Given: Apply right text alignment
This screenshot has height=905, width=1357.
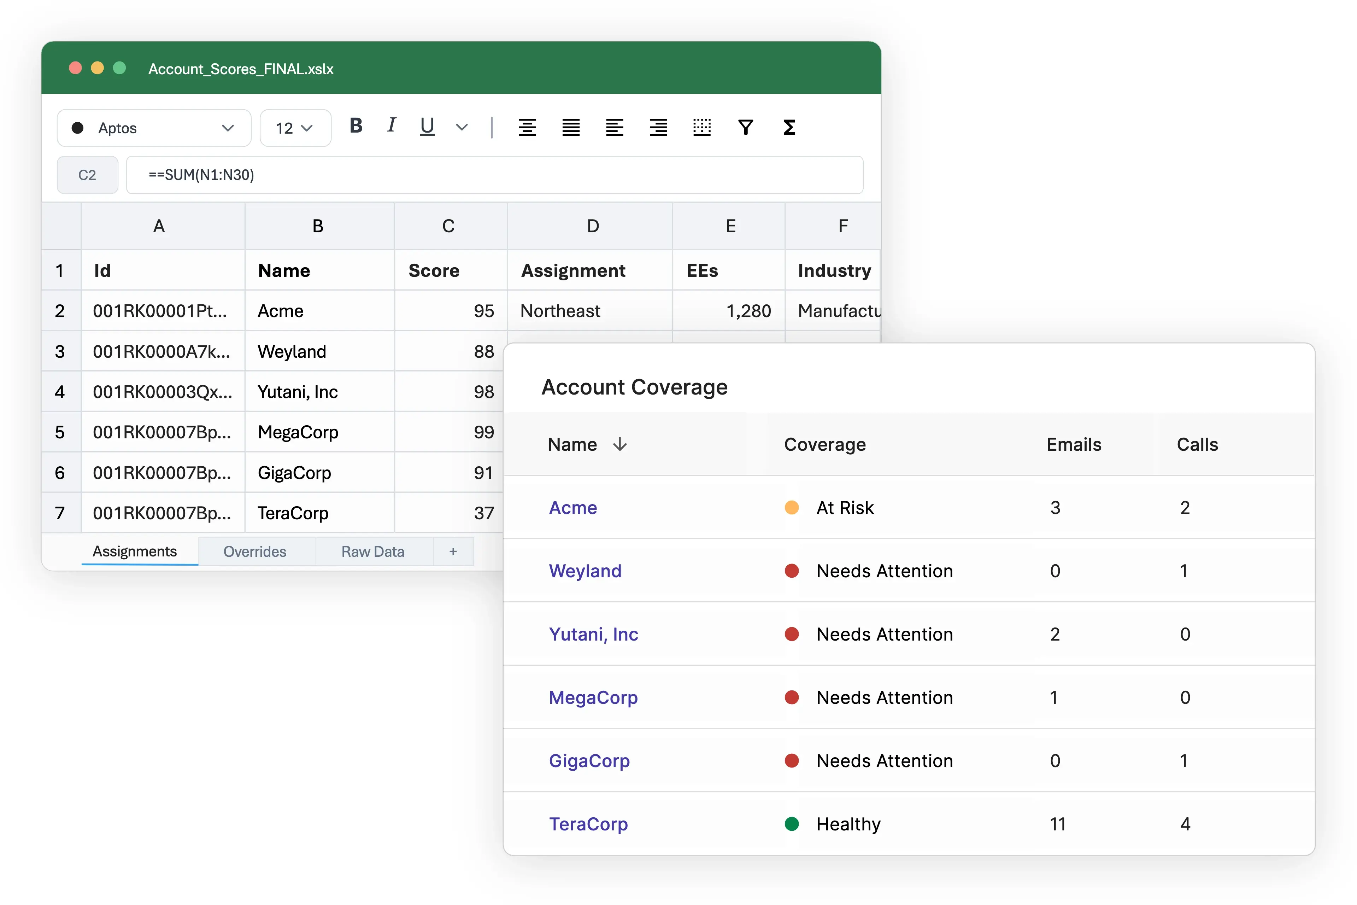Looking at the screenshot, I should (658, 127).
